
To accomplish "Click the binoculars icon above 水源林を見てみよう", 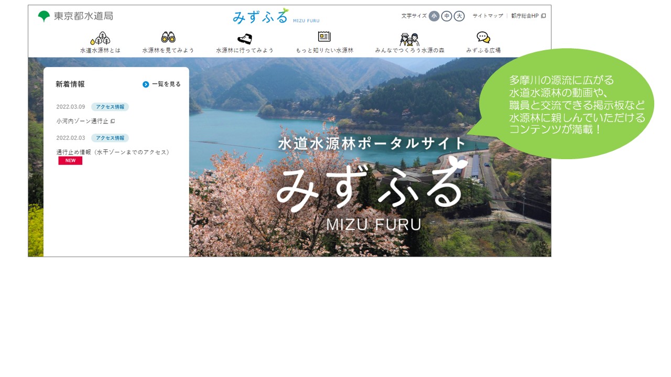I will point(168,37).
